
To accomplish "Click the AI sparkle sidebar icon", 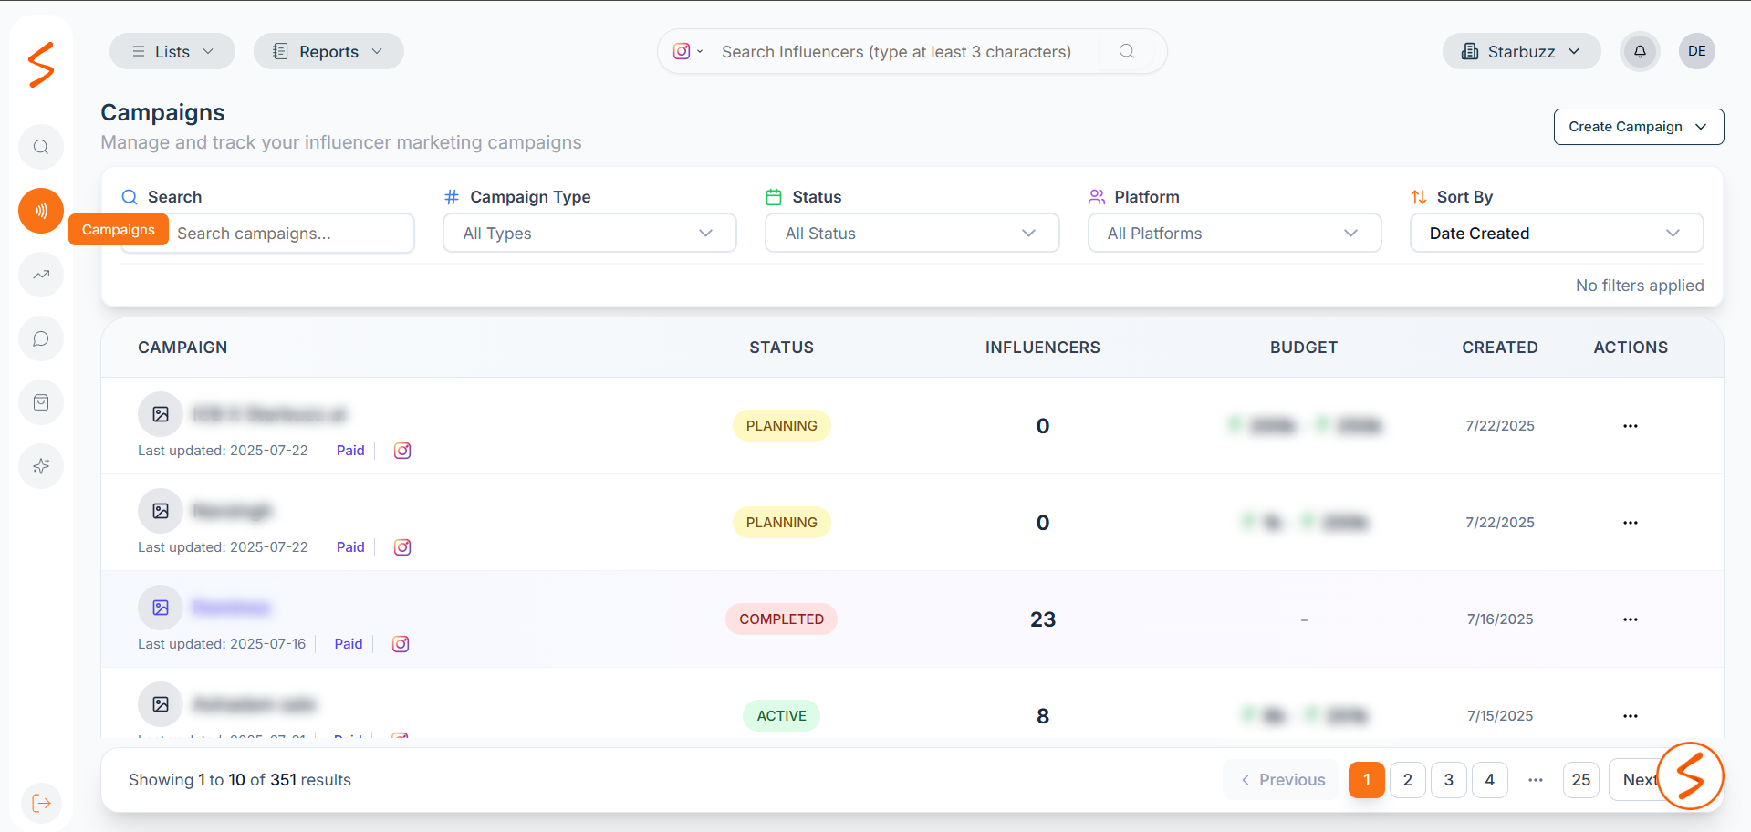I will [x=41, y=466].
